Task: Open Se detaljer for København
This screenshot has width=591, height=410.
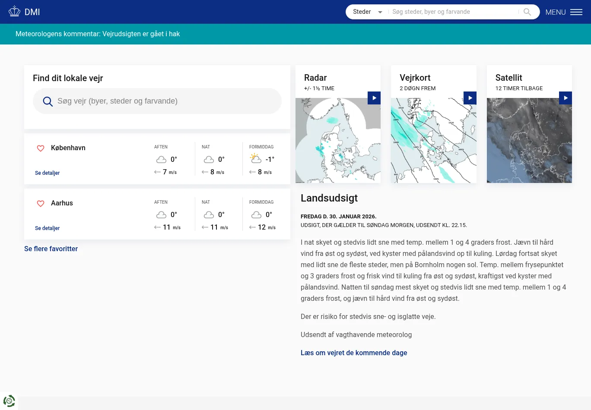Action: point(47,173)
